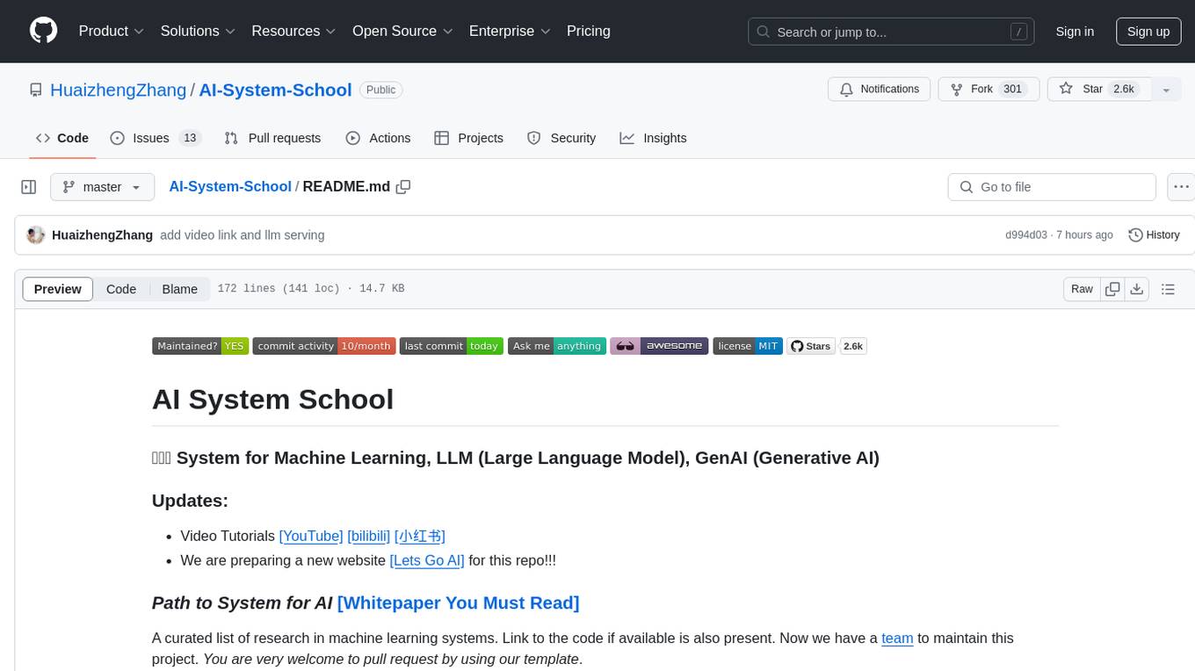
Task: Open the team link
Action: pyautogui.click(x=897, y=639)
